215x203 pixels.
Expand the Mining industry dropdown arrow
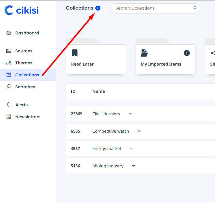(134, 166)
